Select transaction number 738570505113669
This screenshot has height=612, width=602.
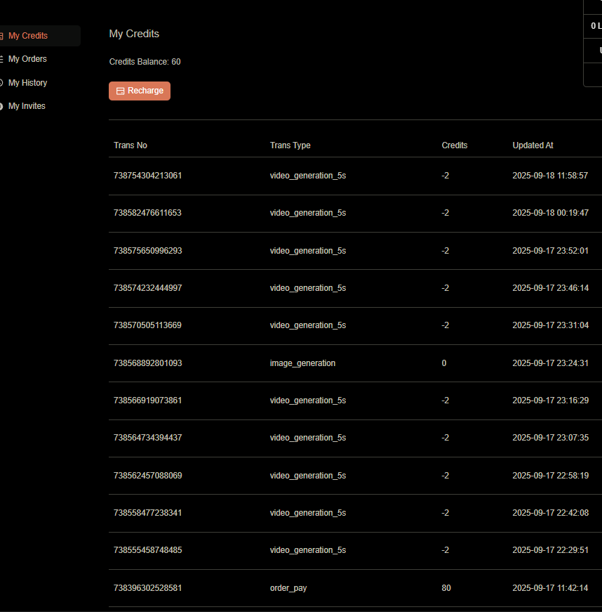(x=147, y=325)
